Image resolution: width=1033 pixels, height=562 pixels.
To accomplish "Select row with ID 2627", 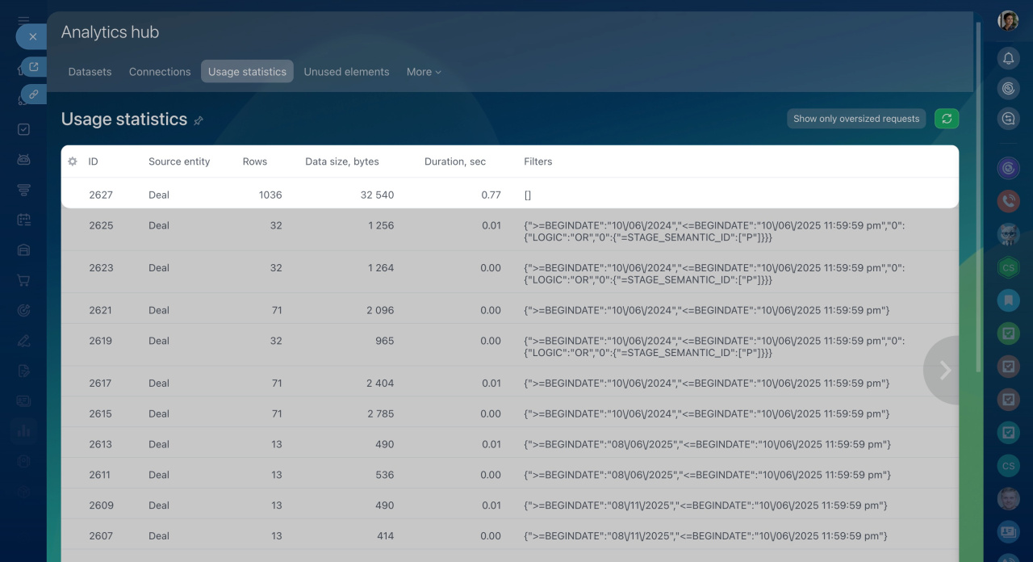I will tap(101, 195).
